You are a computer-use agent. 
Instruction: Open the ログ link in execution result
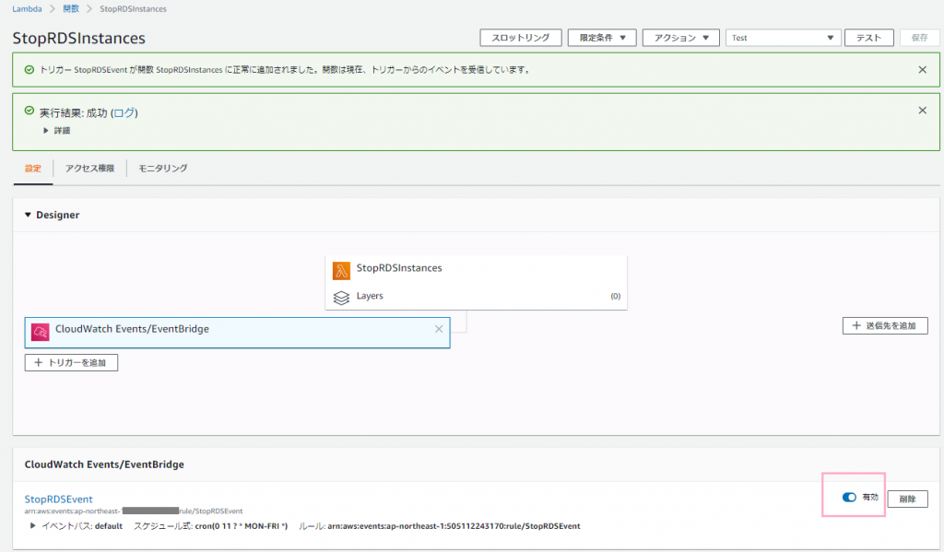(124, 113)
